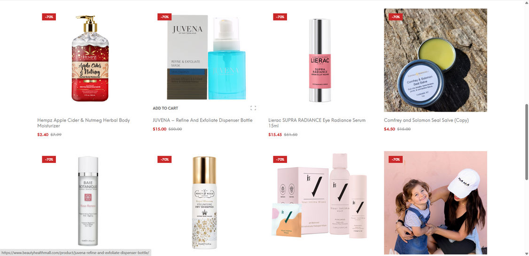This screenshot has width=529, height=256.
Task: Open Lierac SUPRA RADIANCE Eye Serum link
Action: click(x=317, y=123)
